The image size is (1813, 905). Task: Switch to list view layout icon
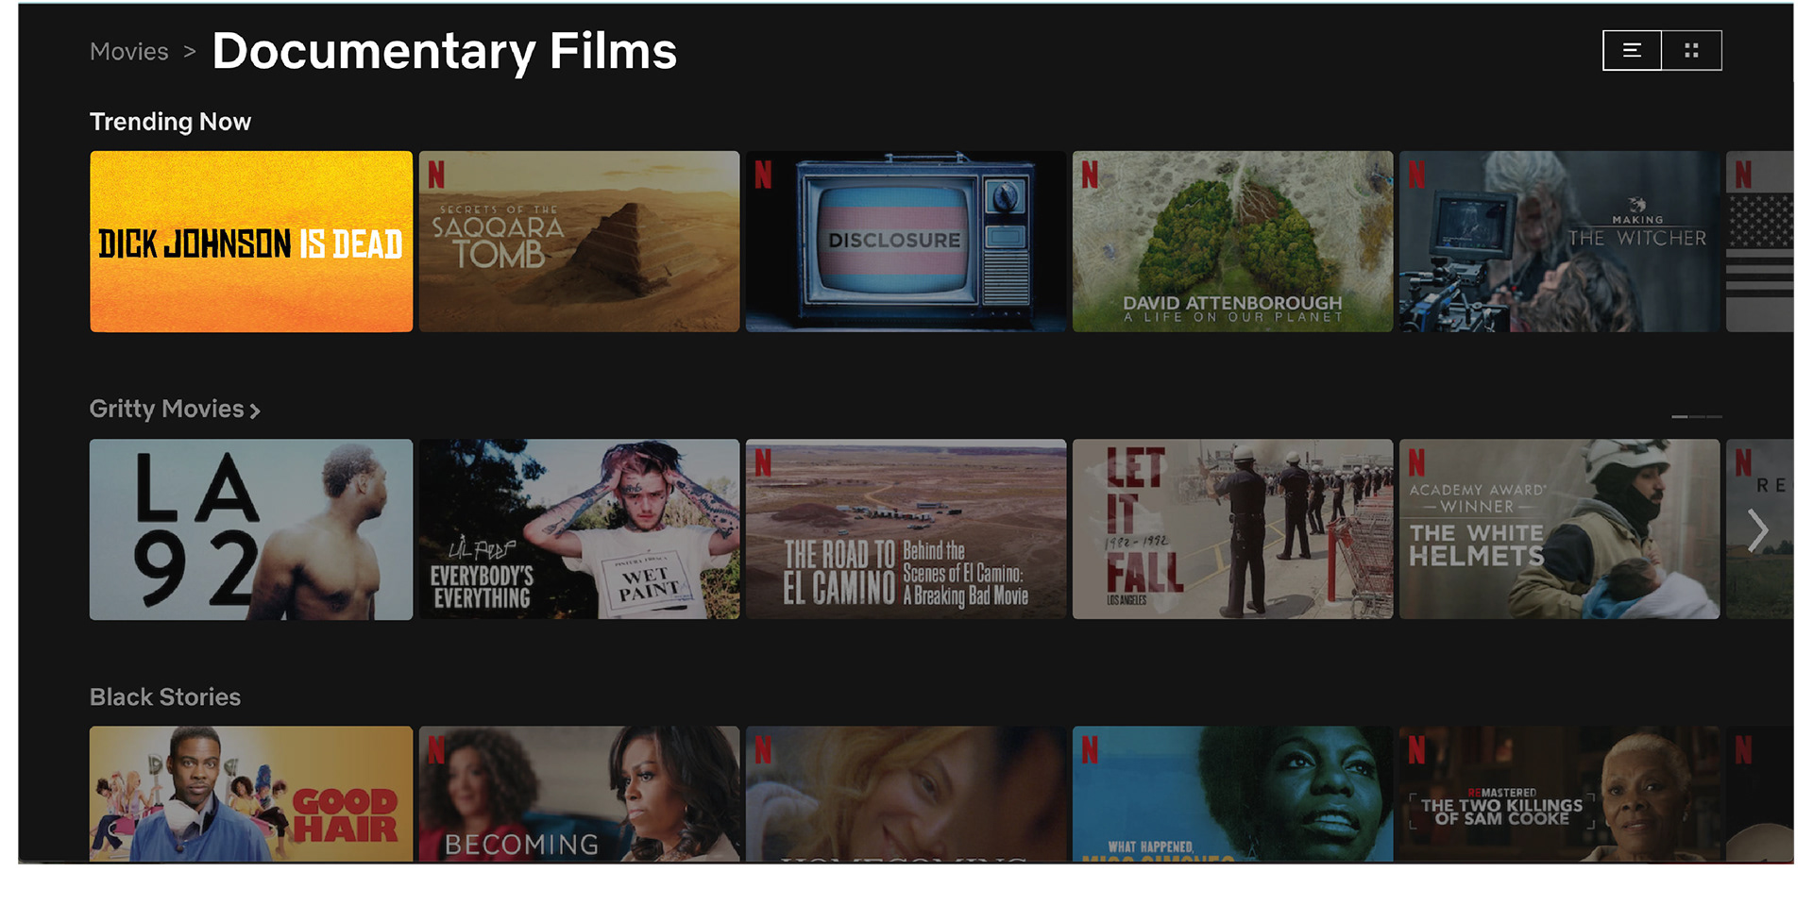coord(1632,51)
